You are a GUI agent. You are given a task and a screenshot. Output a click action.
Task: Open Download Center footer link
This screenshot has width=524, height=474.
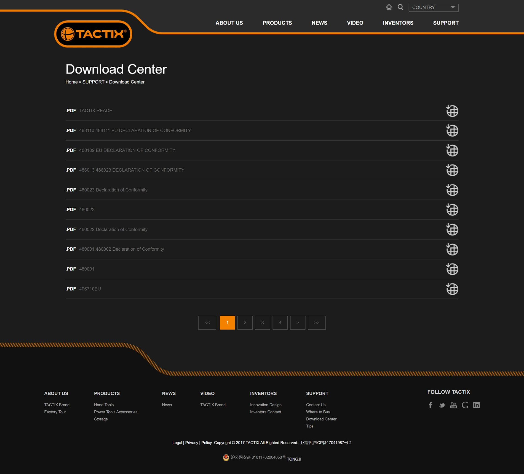(321, 419)
